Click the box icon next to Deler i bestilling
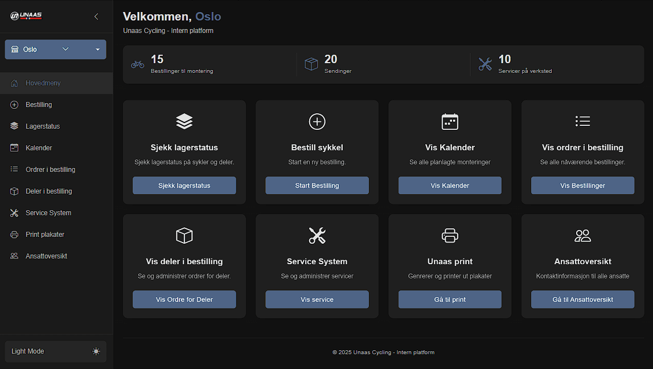The width and height of the screenshot is (653, 369). pos(14,191)
